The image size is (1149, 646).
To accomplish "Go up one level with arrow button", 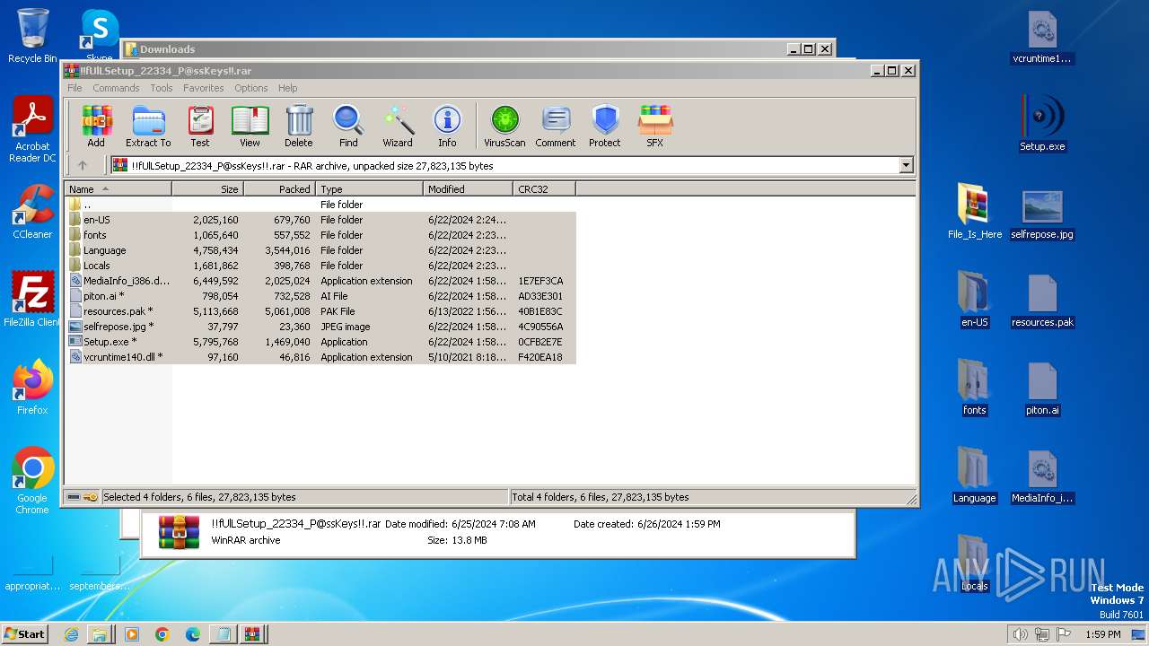I will (83, 165).
